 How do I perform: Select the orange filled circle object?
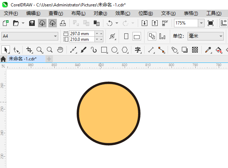[x=108, y=113]
